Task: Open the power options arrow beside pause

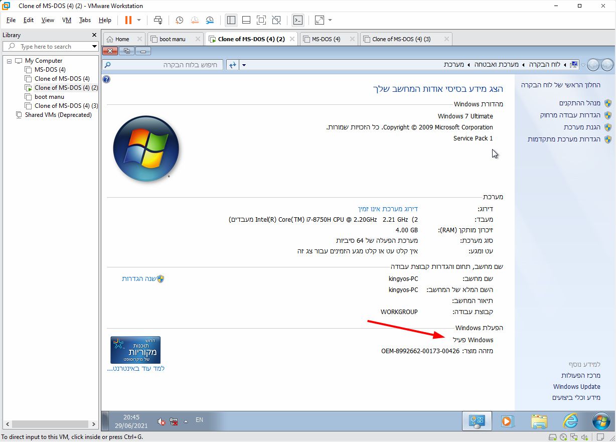Action: (x=139, y=20)
